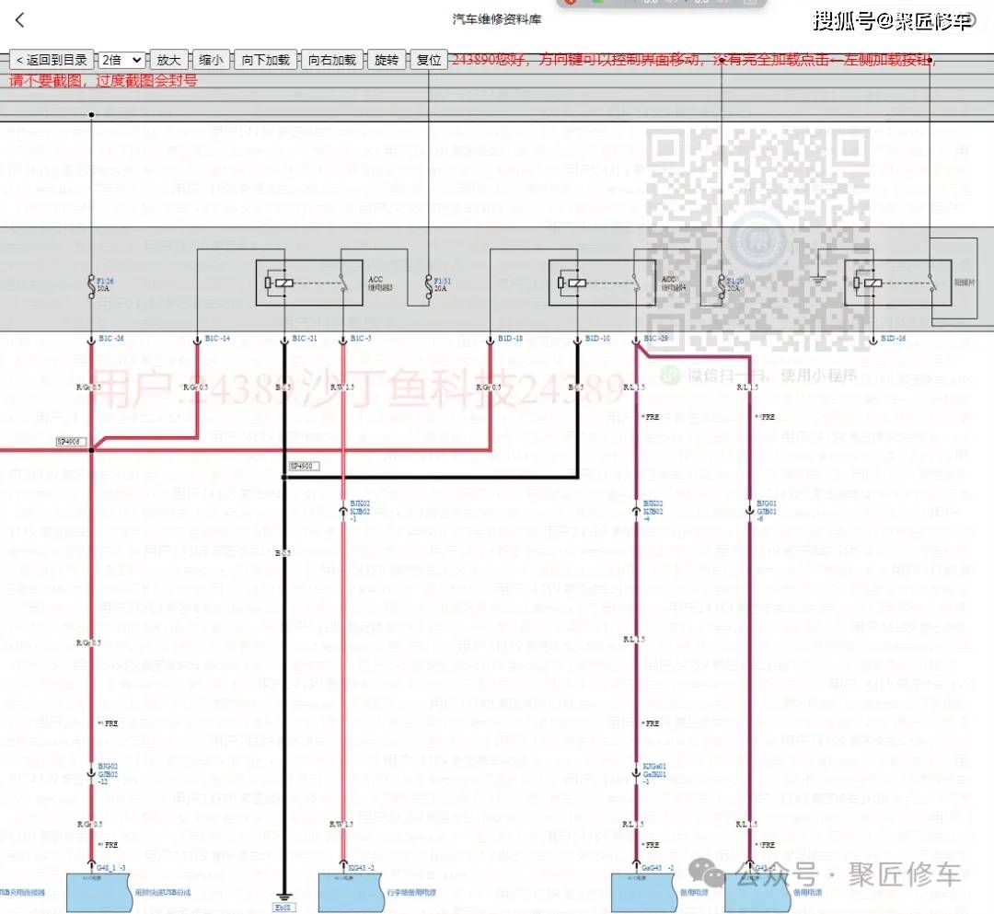Click the back arrow at top left
Viewport: 994px width, 914px height.
(20, 20)
